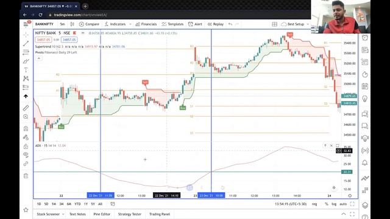This screenshot has height=219, width=390.
Task: Expand the Indicators favorites dropdown arrow
Action: [130, 24]
